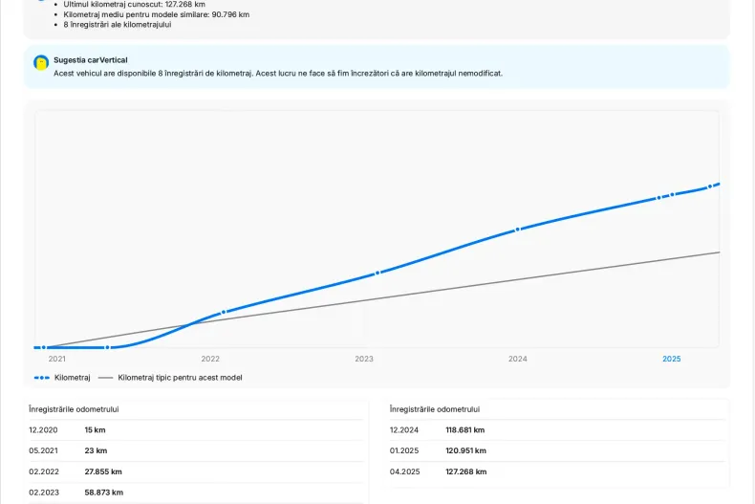Click the 04.2025 record with 127.268 km
The width and height of the screenshot is (755, 504).
pos(558,471)
